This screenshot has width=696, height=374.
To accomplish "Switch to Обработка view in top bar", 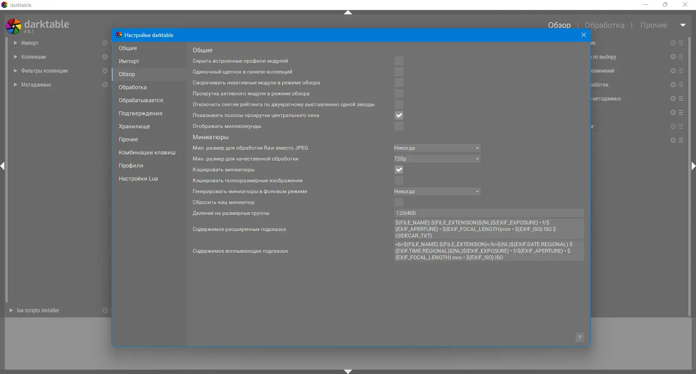I will point(604,25).
